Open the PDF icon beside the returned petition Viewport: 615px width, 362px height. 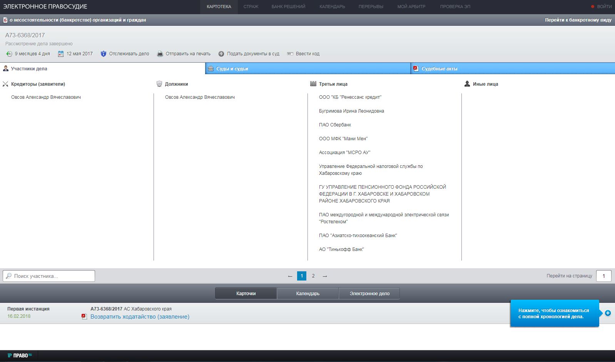(x=84, y=317)
